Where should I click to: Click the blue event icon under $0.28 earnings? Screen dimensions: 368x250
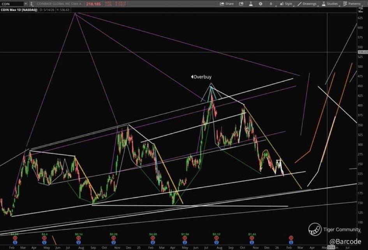[114, 242]
